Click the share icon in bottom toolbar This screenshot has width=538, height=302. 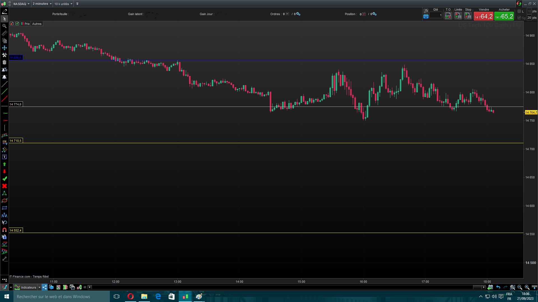[x=45, y=287]
